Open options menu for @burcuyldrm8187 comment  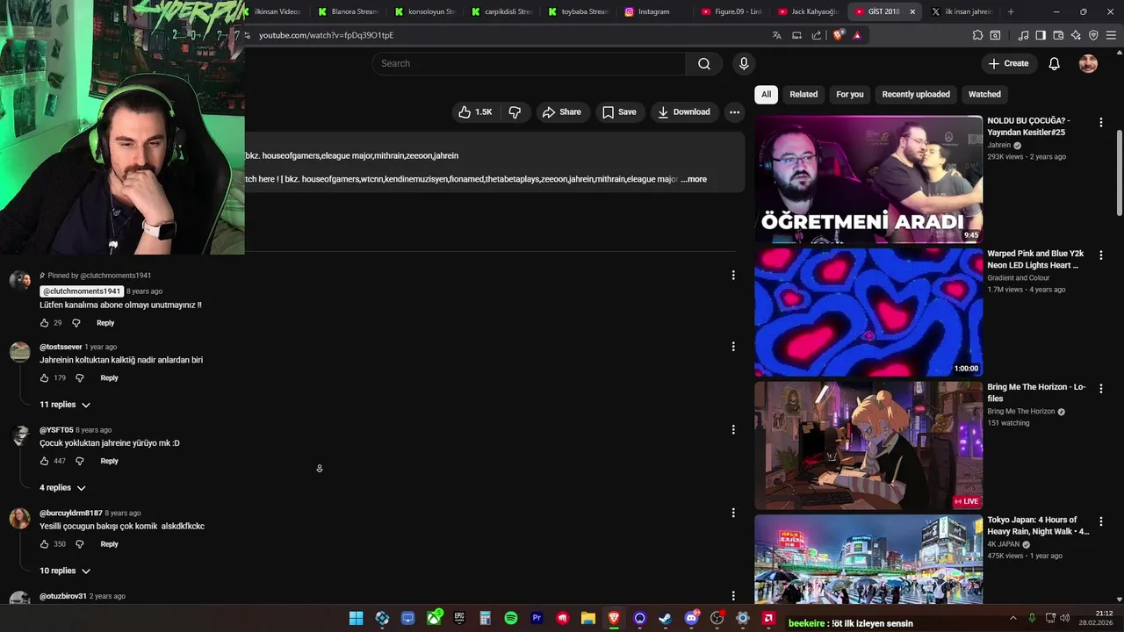tap(733, 513)
